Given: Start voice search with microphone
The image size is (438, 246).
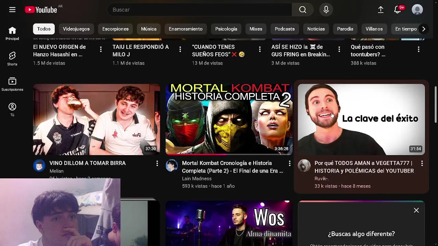Looking at the screenshot, I should click(x=326, y=10).
